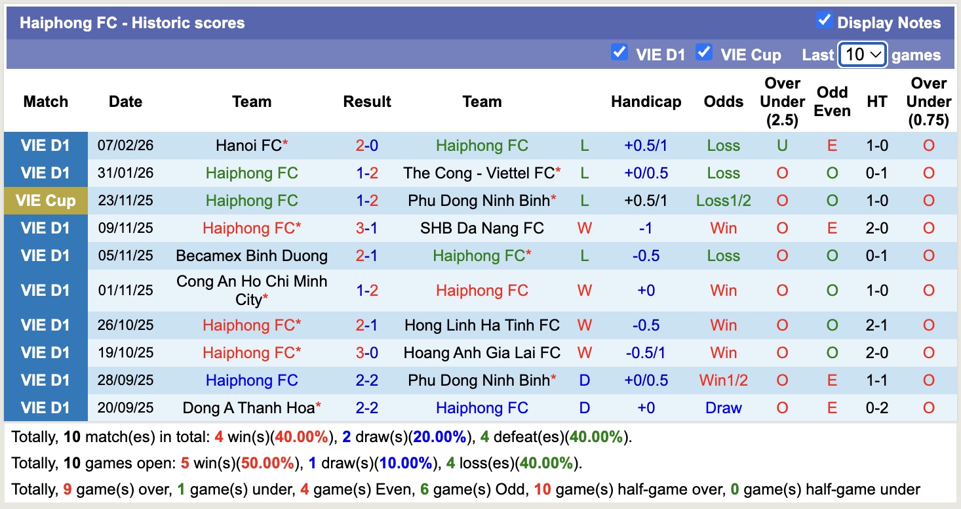
Task: Disable the Display Notes checkbox
Action: tap(824, 22)
